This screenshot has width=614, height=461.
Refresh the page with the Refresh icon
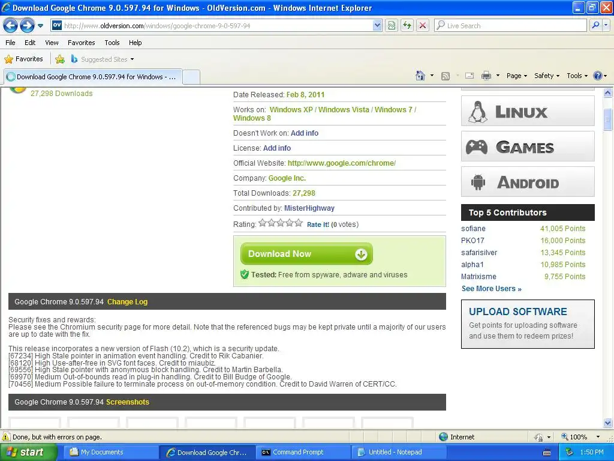(x=407, y=26)
